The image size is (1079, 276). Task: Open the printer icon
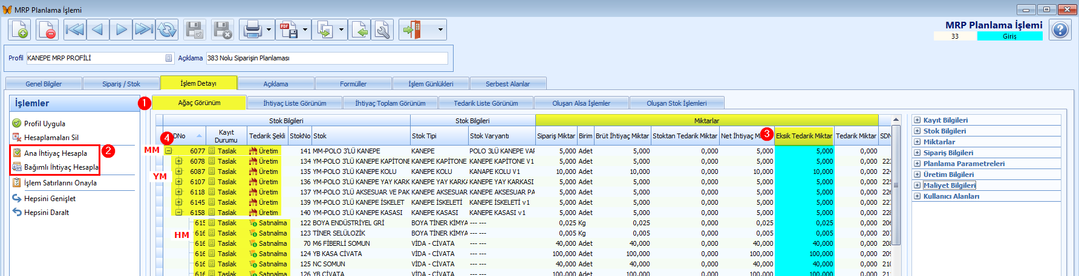coord(252,30)
